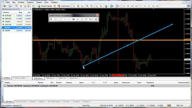Zoom in on the chart
Screen dimensions: 192x108
[87, 6]
